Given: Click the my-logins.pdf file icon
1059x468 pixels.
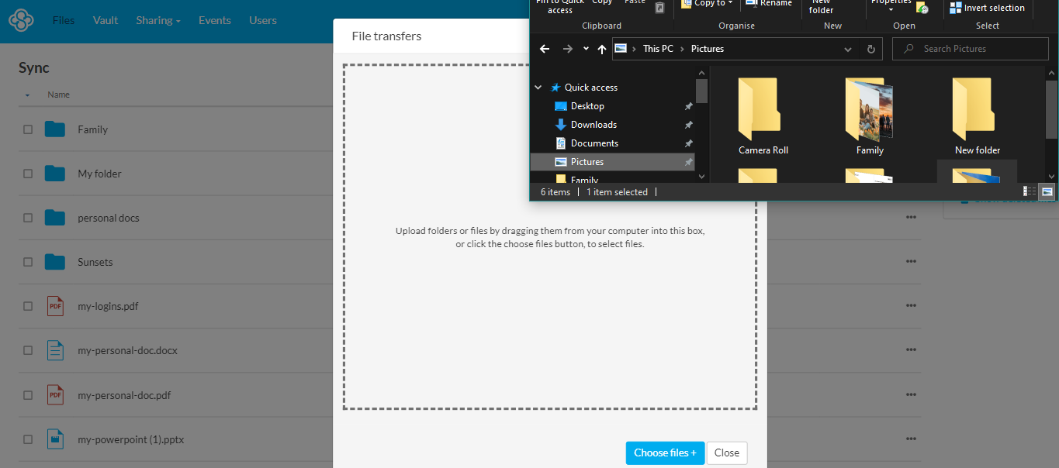Looking at the screenshot, I should coord(55,306).
